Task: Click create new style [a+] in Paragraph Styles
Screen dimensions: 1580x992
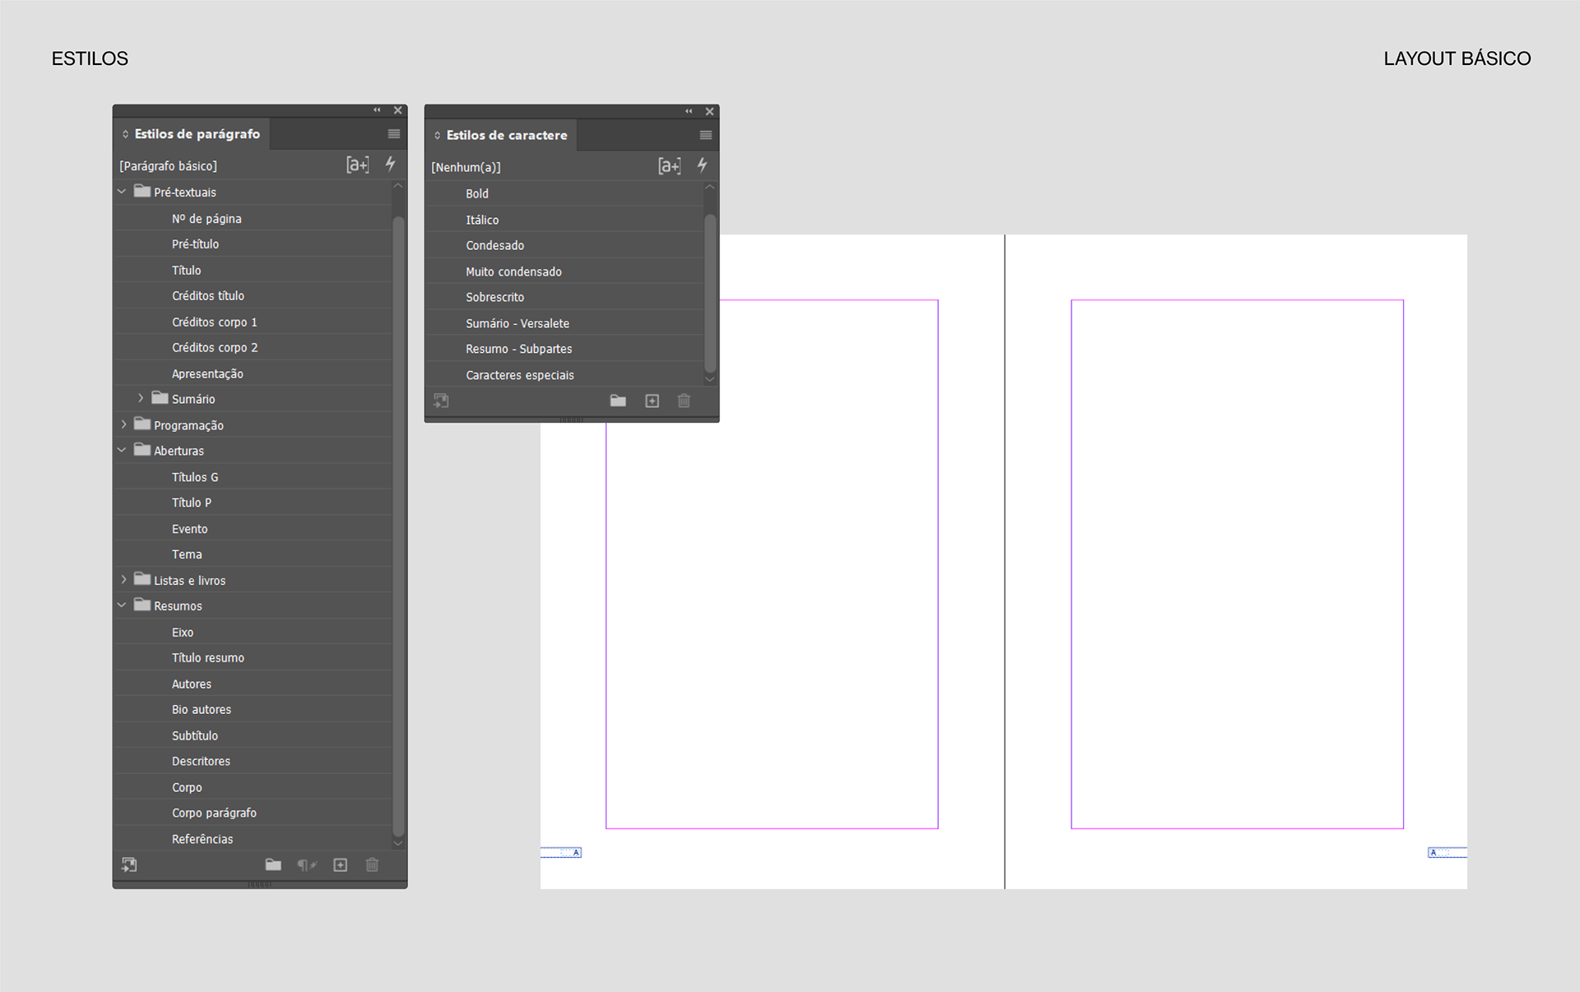Action: [357, 165]
